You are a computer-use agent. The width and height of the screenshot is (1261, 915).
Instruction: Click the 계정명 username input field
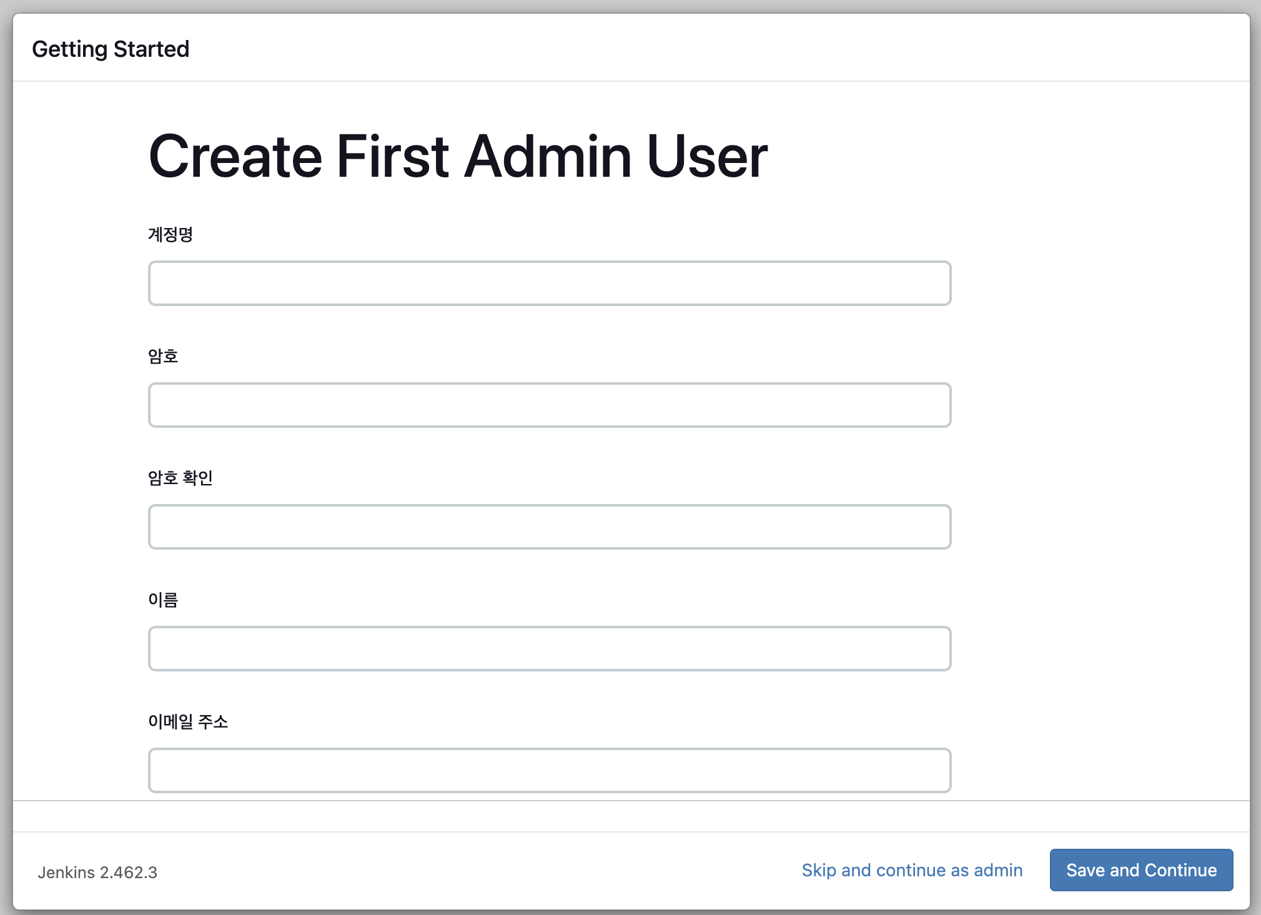tap(549, 283)
